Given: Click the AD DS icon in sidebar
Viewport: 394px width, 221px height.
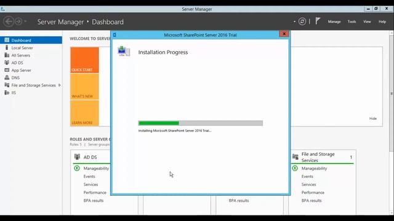Looking at the screenshot, I should click(x=7, y=63).
